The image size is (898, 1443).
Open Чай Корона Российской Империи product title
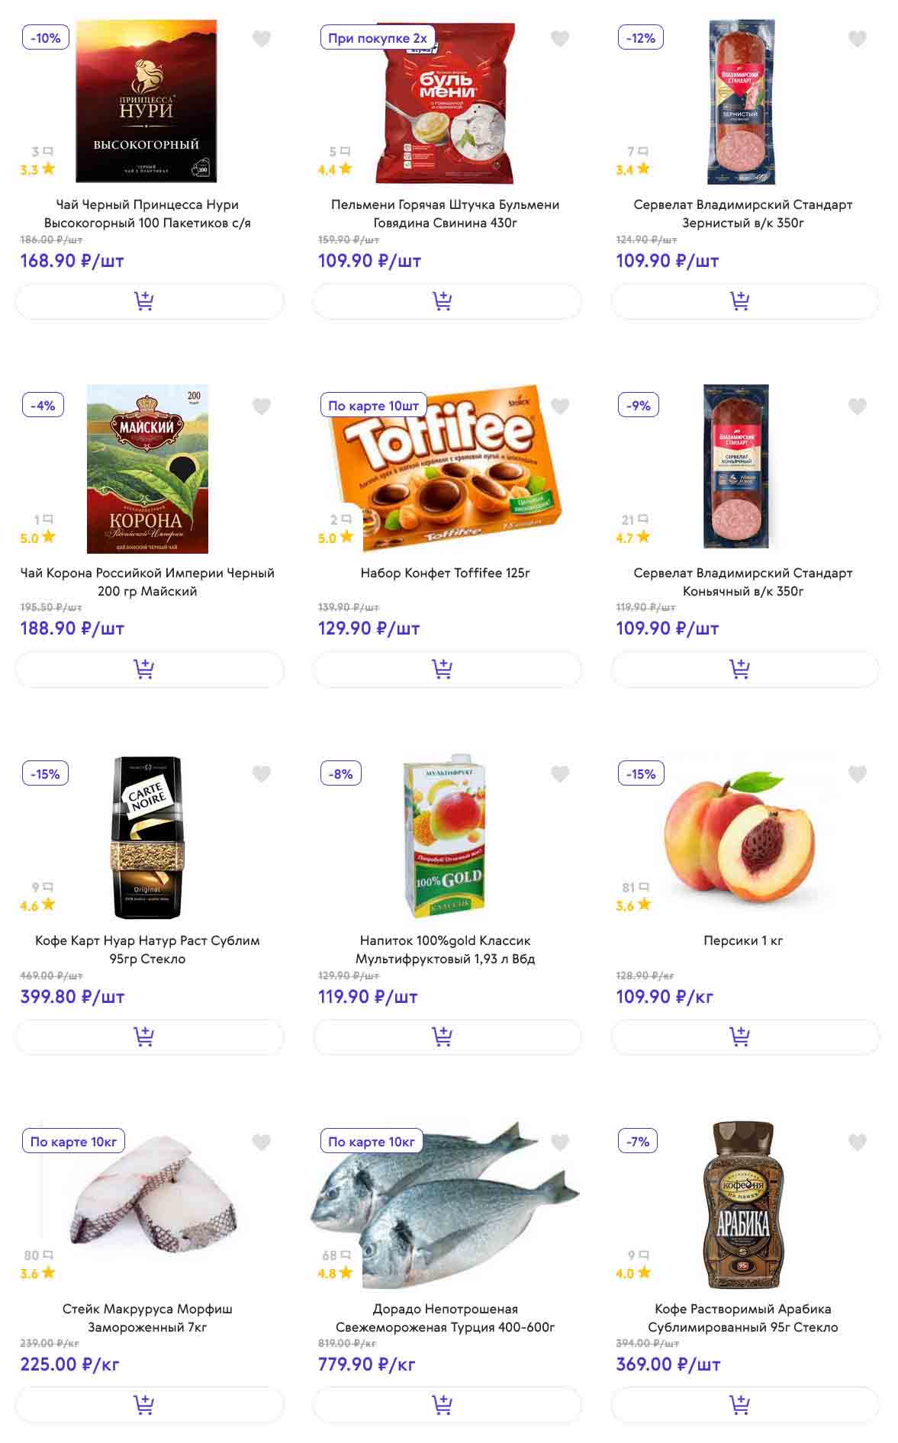click(x=147, y=581)
